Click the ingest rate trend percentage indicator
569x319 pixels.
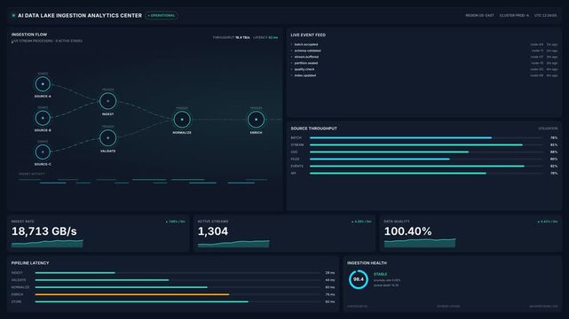pos(175,222)
